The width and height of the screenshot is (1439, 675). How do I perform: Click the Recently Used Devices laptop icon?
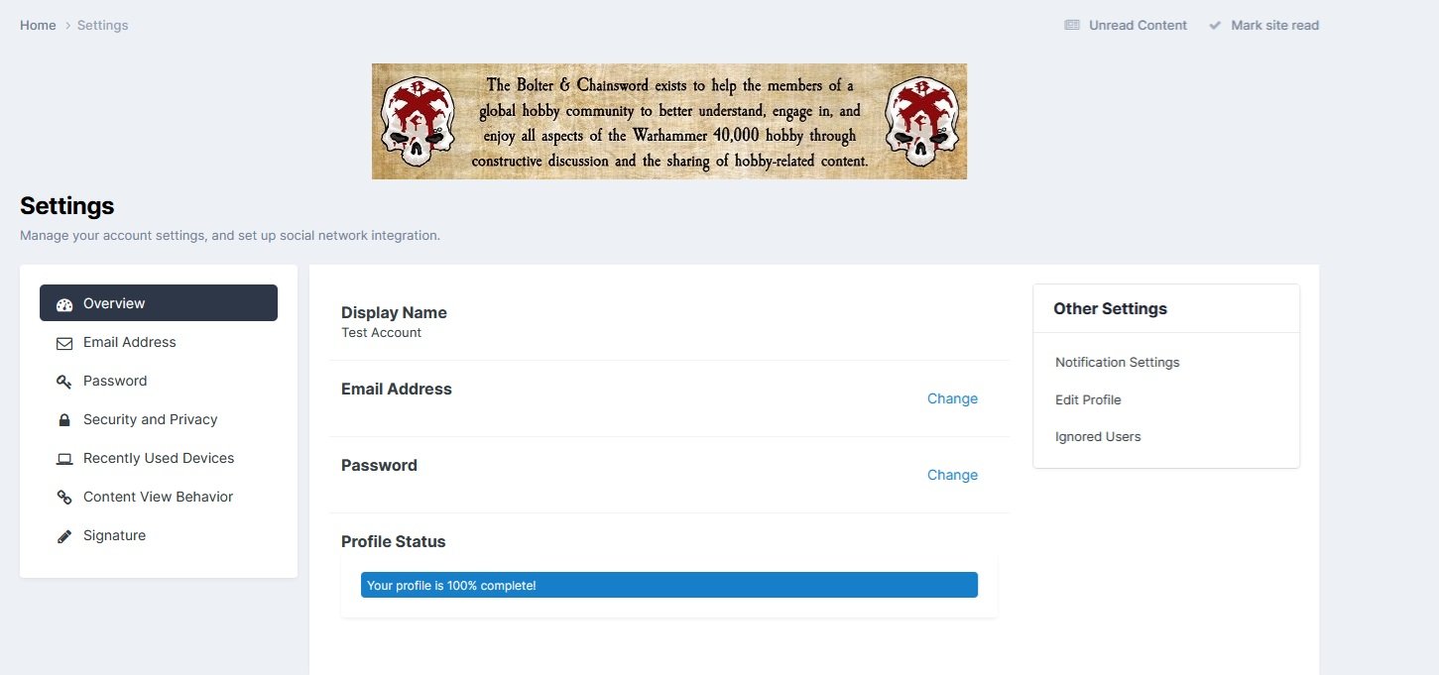coord(64,459)
